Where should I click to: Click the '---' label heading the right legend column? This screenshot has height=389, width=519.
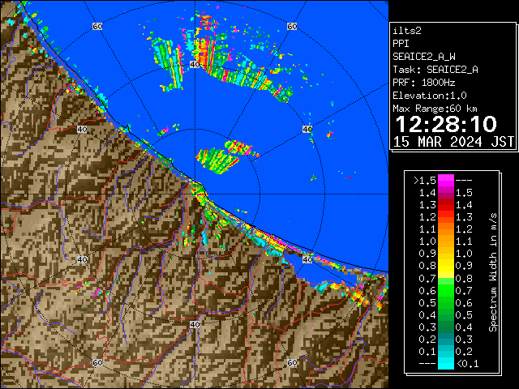click(x=464, y=181)
